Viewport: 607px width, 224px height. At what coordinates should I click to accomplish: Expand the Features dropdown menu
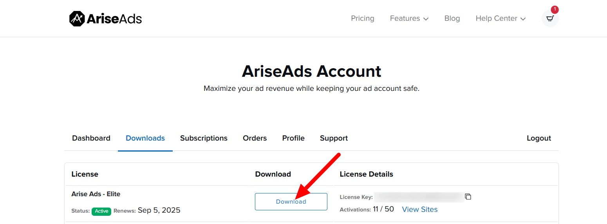[x=409, y=18]
